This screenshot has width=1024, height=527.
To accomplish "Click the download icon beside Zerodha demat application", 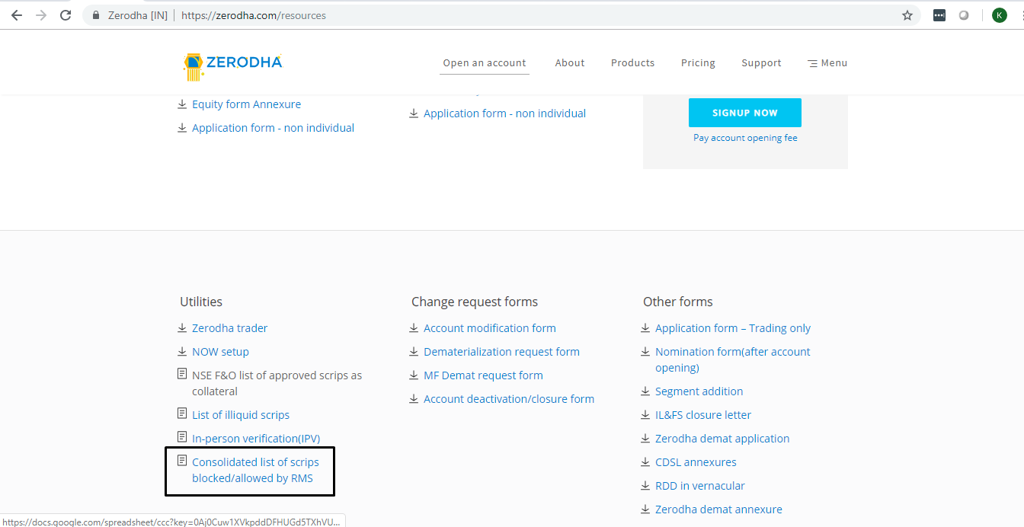I will click(645, 439).
